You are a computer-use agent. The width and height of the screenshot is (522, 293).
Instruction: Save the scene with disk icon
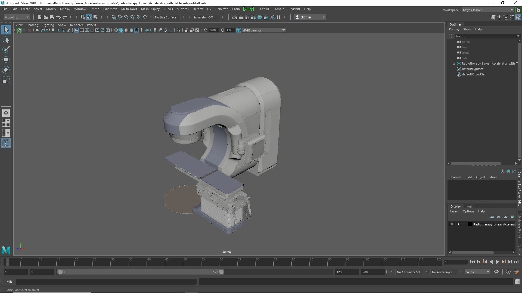52,17
